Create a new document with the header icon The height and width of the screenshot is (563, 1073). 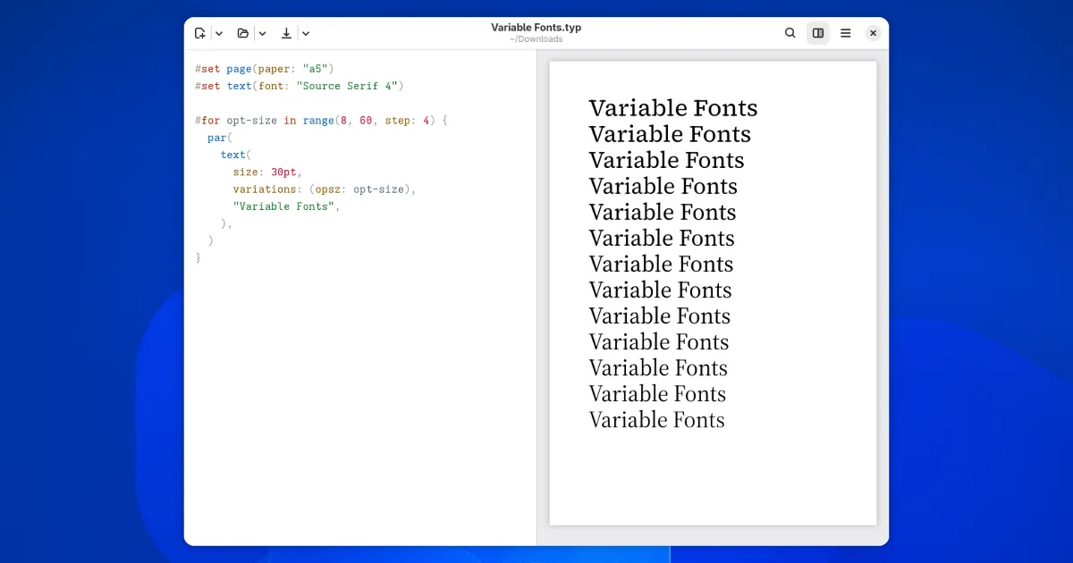(200, 33)
